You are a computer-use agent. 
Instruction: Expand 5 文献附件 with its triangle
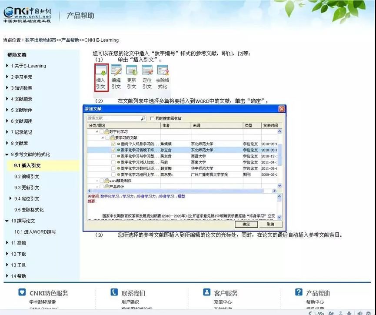pyautogui.click(x=7, y=110)
